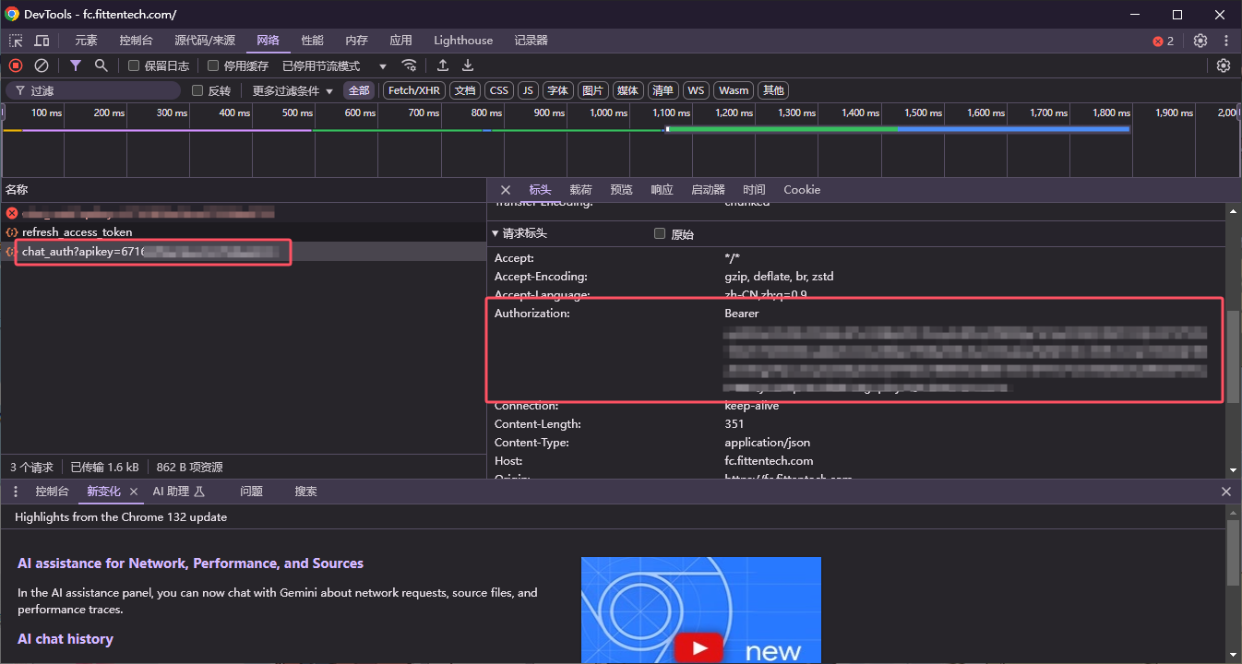1242x664 pixels.
Task: Close the bottom drawer panel
Action: point(1226,492)
